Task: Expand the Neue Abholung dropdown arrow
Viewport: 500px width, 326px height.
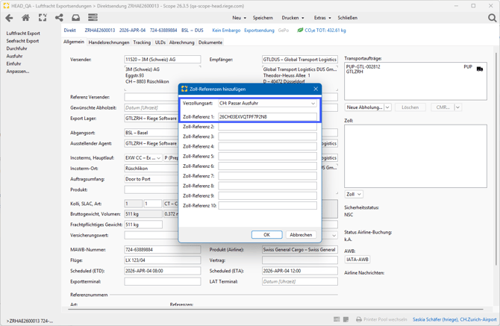Action: tap(387, 107)
